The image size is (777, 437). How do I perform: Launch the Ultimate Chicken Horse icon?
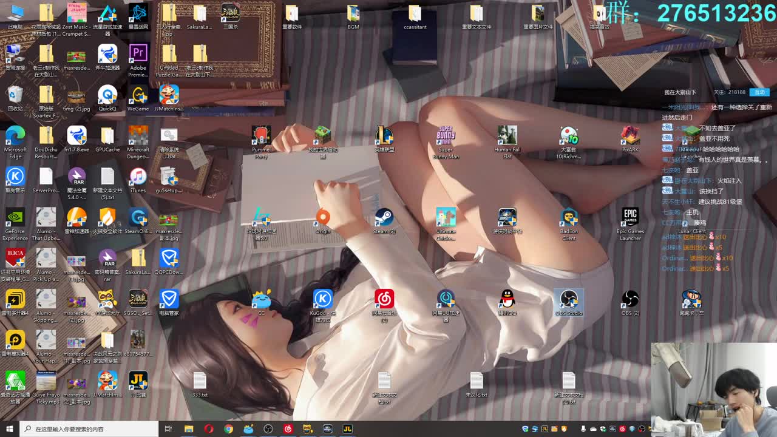[x=446, y=225]
